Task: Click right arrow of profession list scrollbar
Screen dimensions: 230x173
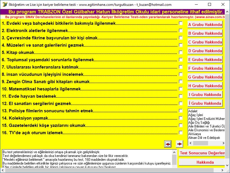Action: click(223, 143)
